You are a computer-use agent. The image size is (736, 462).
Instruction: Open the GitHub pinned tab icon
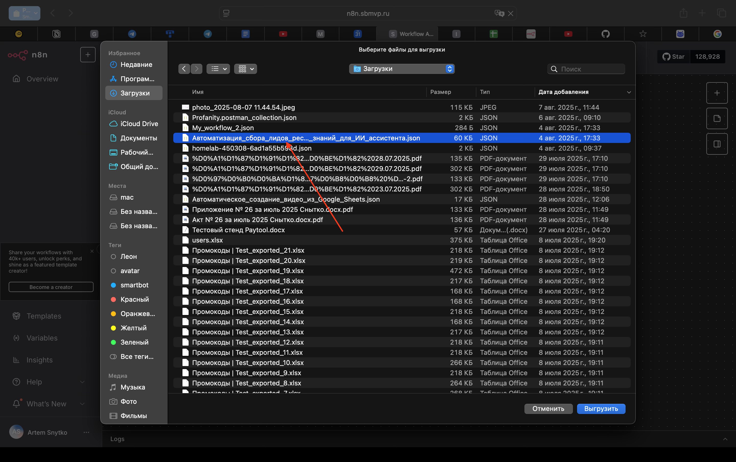[605, 34]
